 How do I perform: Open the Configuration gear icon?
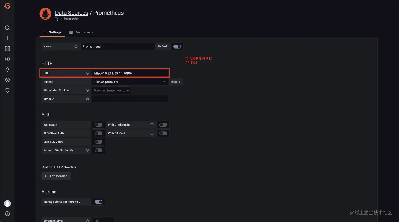point(7,80)
